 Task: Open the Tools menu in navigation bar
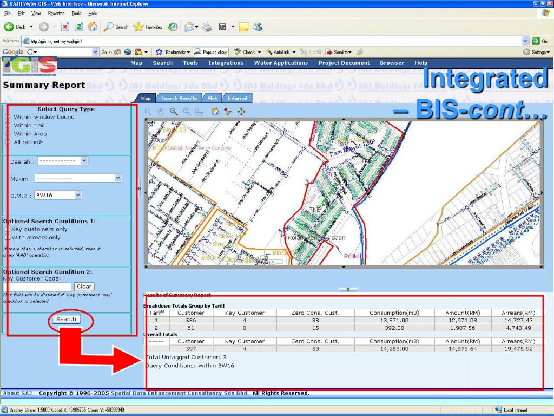click(190, 63)
